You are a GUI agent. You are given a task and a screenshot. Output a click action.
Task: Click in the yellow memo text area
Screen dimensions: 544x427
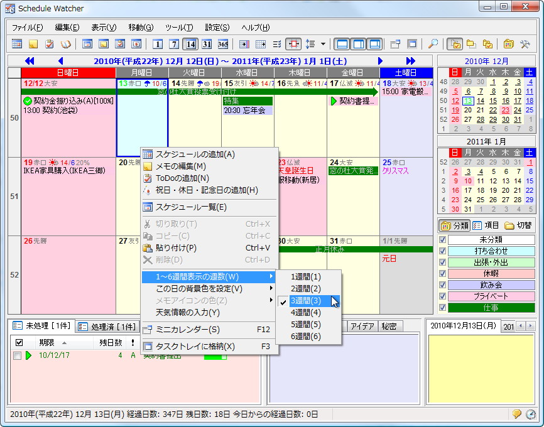[x=481, y=369]
